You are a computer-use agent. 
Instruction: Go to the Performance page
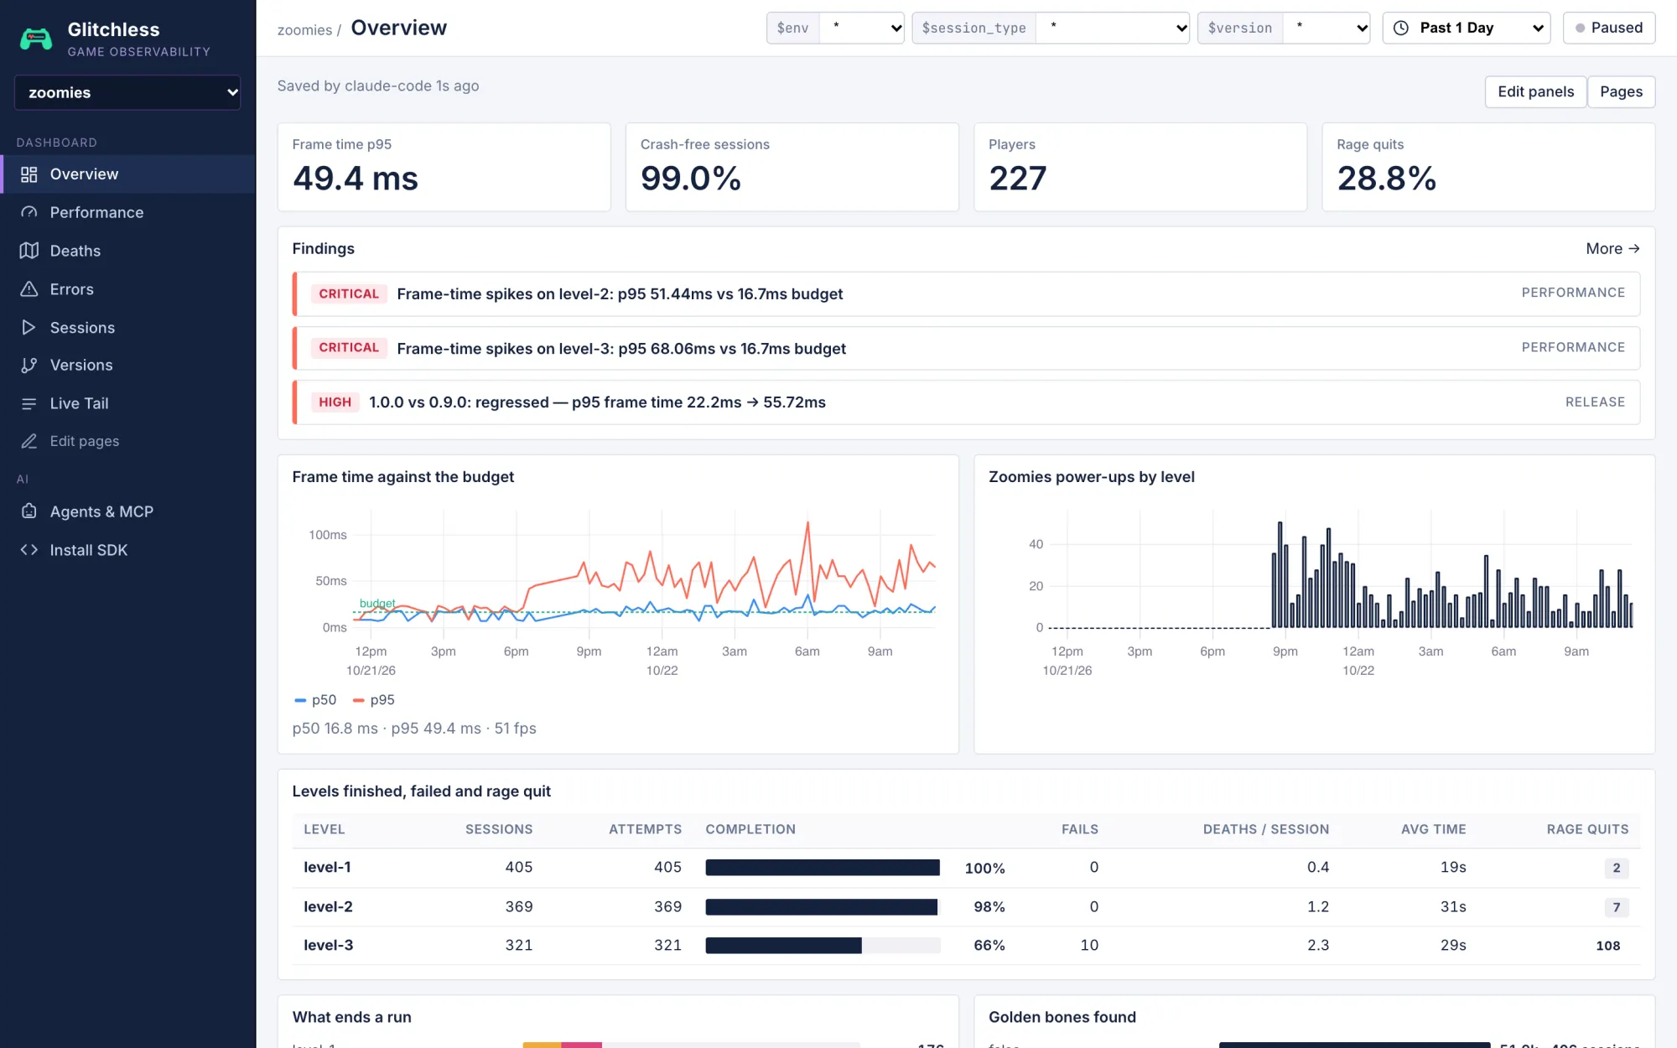click(127, 213)
